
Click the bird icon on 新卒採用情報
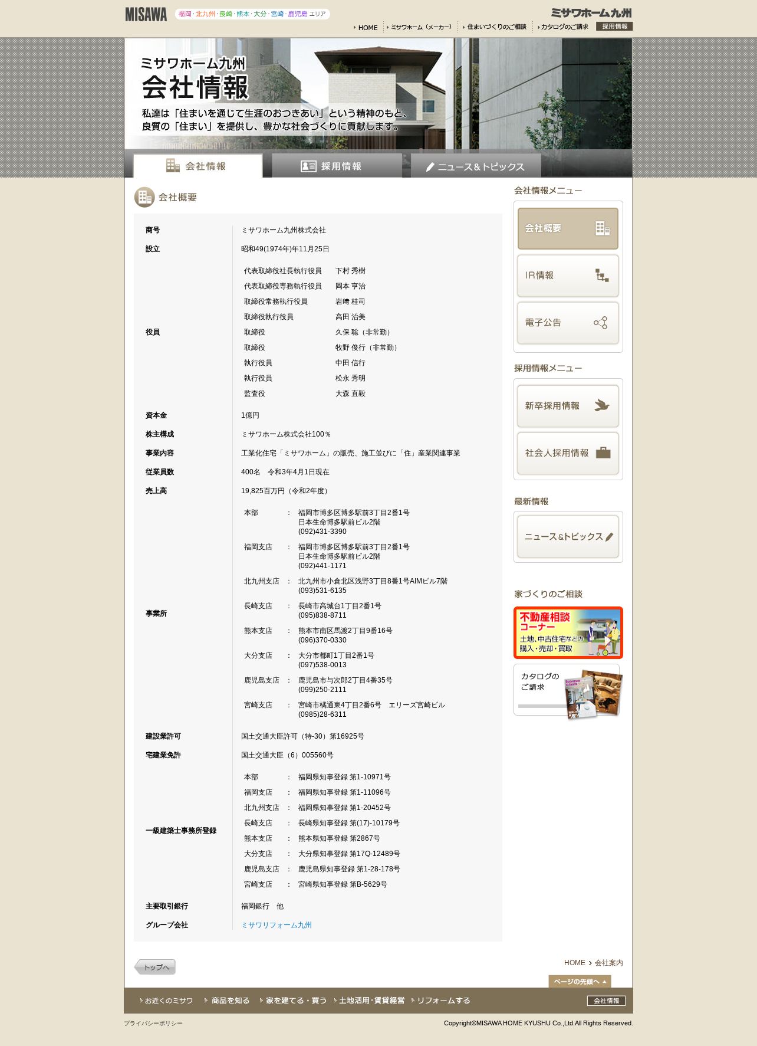click(x=601, y=405)
